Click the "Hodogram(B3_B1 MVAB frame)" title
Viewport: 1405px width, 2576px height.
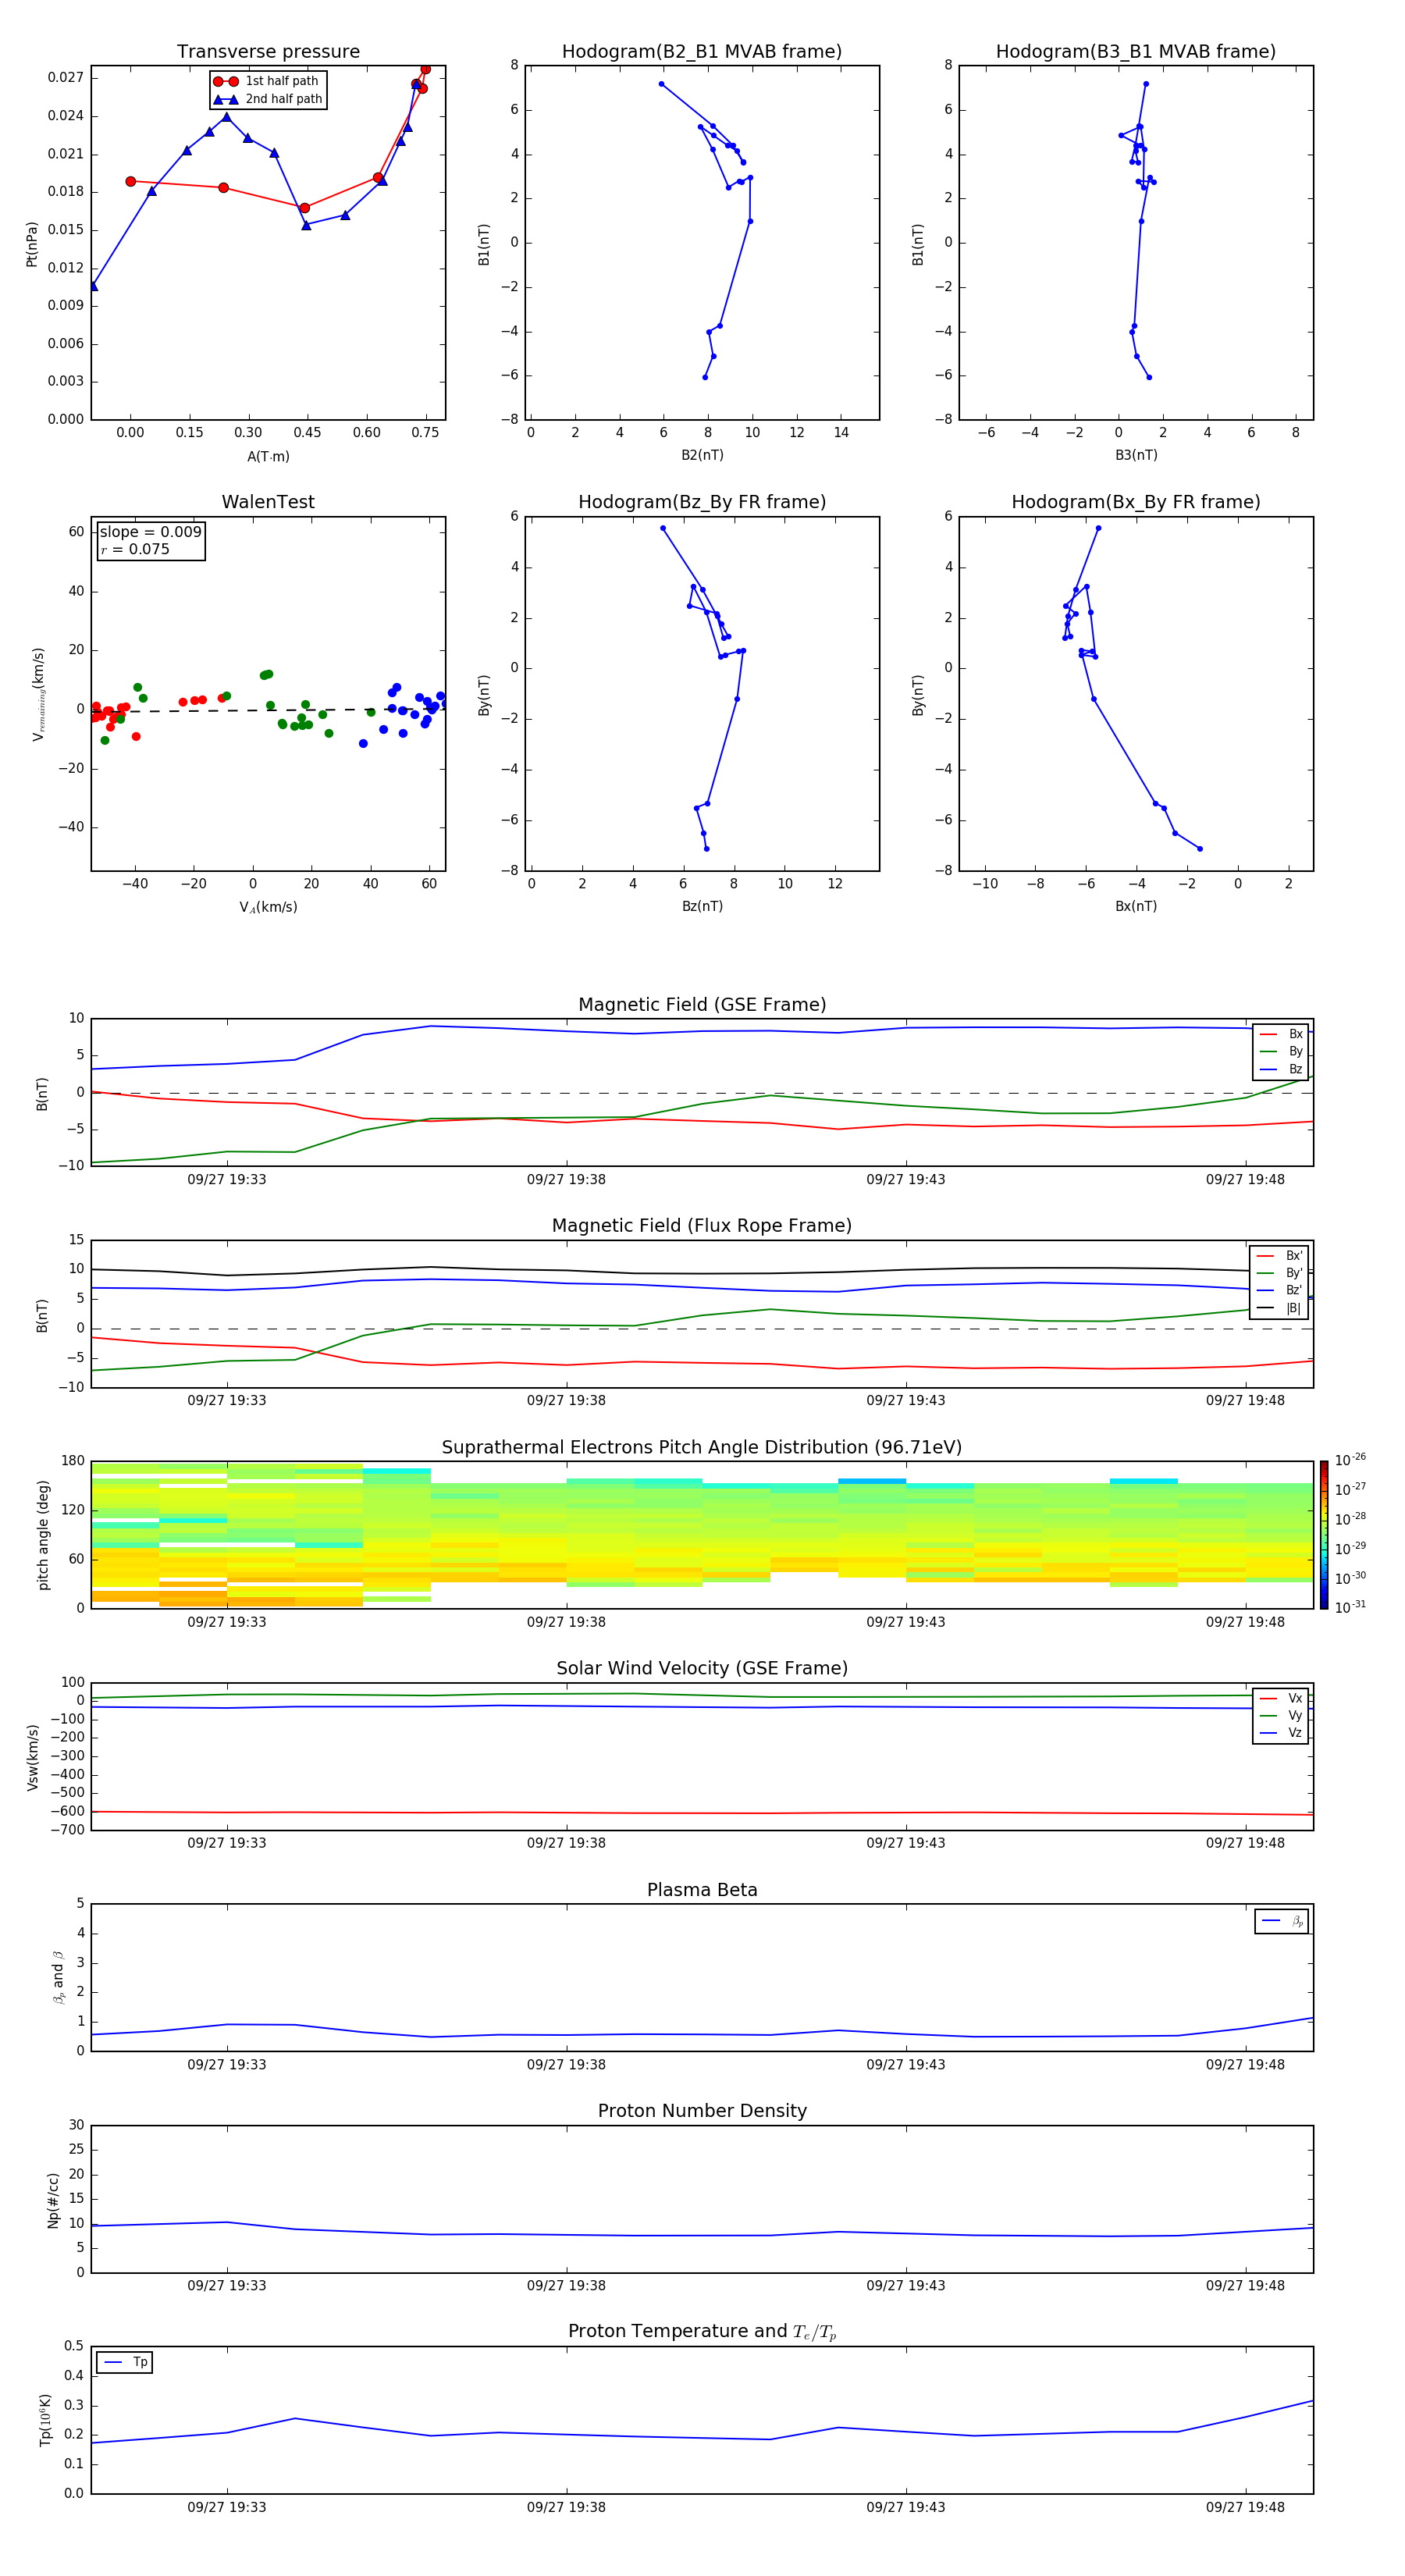point(1136,52)
